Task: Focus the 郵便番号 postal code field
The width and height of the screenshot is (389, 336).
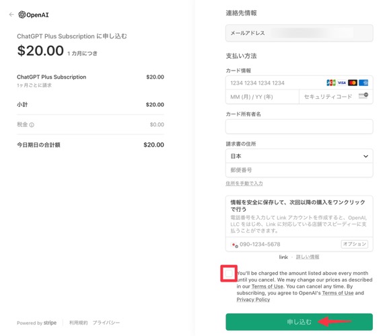Action: pyautogui.click(x=299, y=170)
